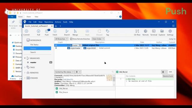This screenshot has width=192, height=108.
Task: Open the Actions menu
Action: coord(58,22)
